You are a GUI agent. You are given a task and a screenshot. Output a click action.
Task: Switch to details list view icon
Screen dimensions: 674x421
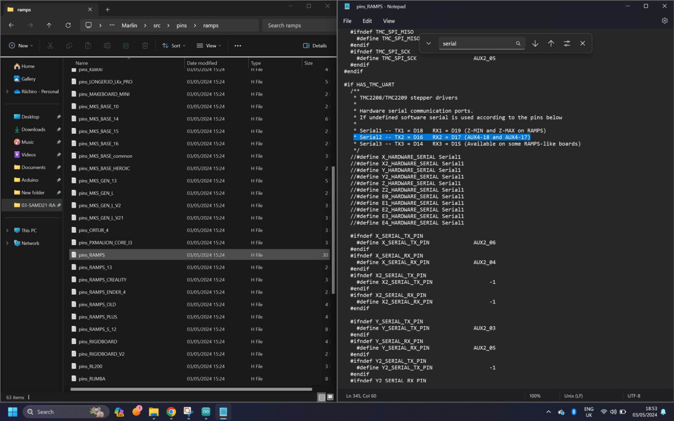coord(322,397)
